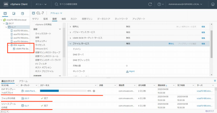The height and width of the screenshot is (113, 217).
Task: Expand the vSAN iSCSI ターゲット サービス row
Action: [x=70, y=38]
